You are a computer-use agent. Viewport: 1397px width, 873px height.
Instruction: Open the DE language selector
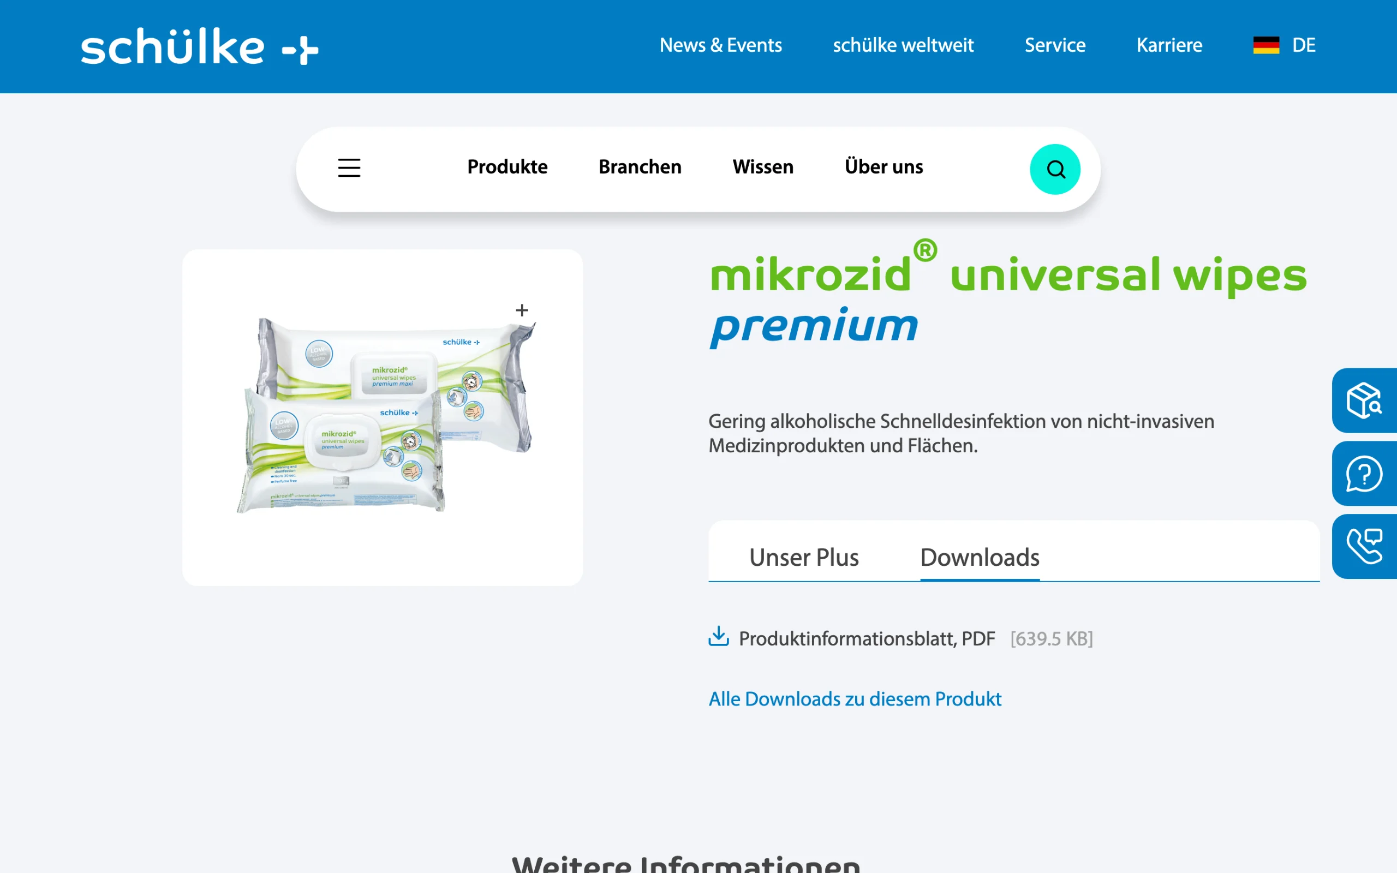[1304, 45]
